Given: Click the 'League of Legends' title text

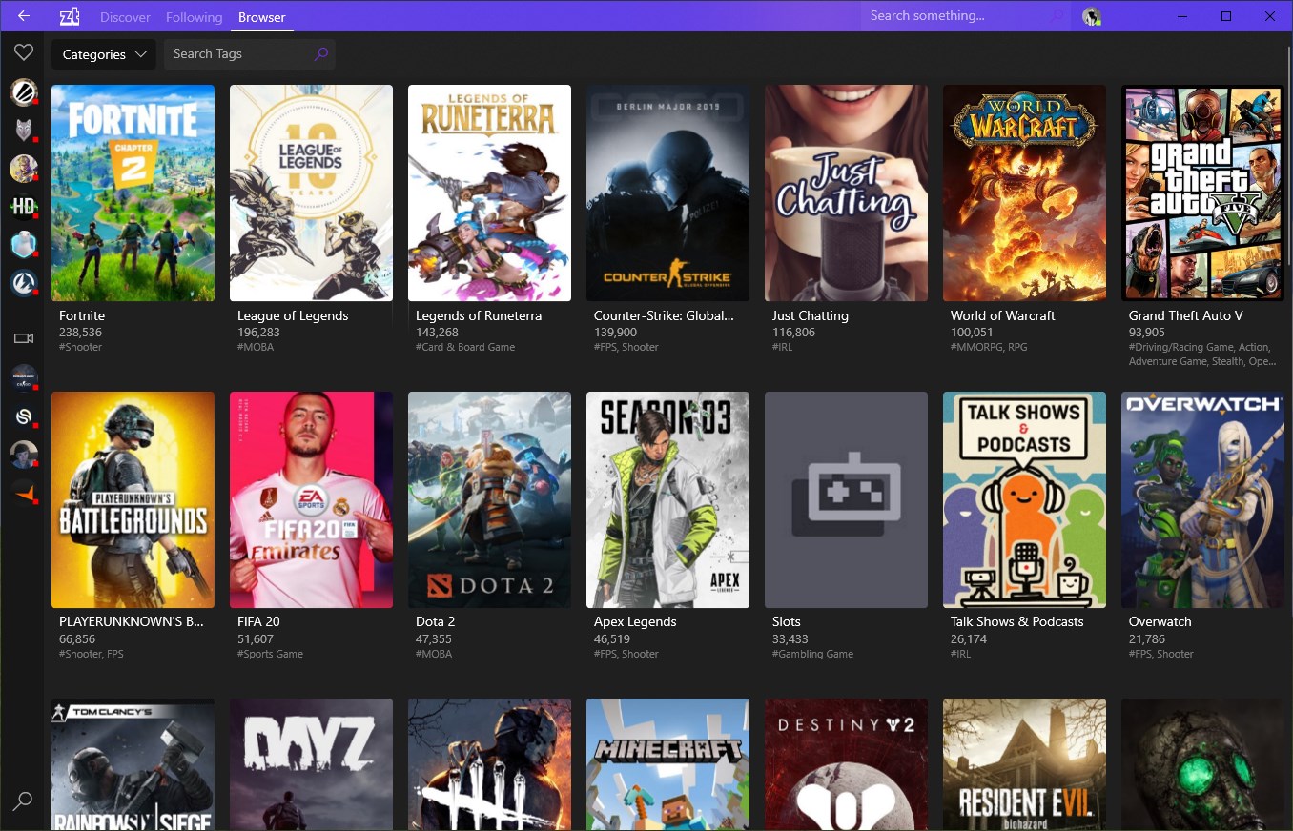Looking at the screenshot, I should [293, 315].
